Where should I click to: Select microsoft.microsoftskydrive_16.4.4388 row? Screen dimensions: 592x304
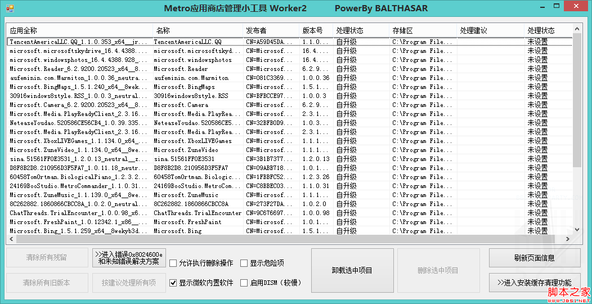pos(289,51)
